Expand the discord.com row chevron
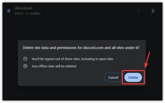 point(138,11)
